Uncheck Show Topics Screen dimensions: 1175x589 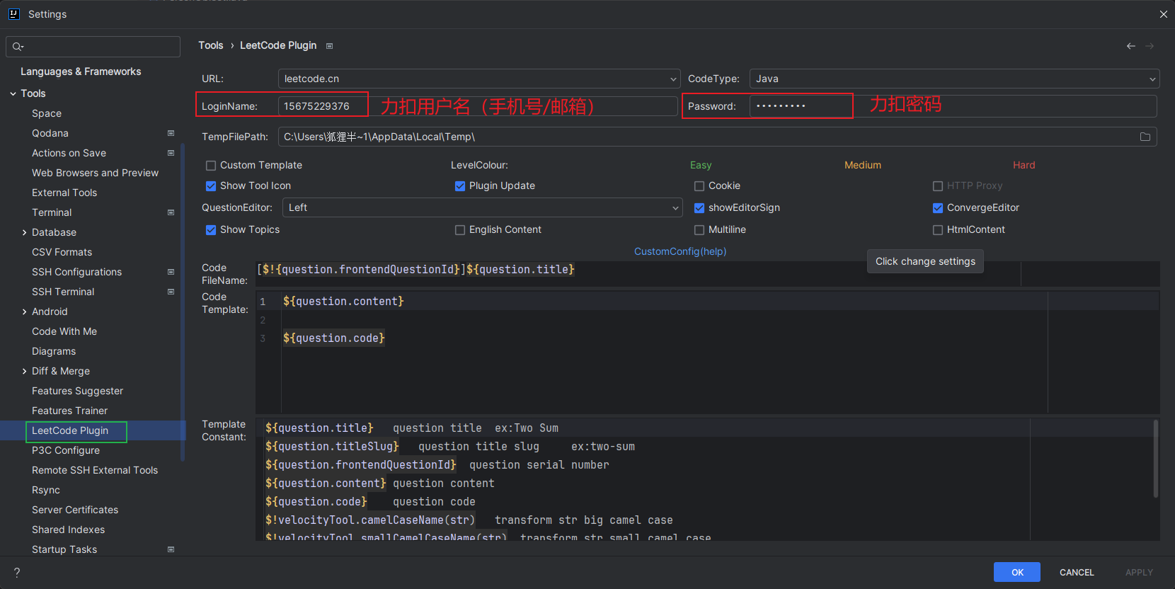pos(211,230)
